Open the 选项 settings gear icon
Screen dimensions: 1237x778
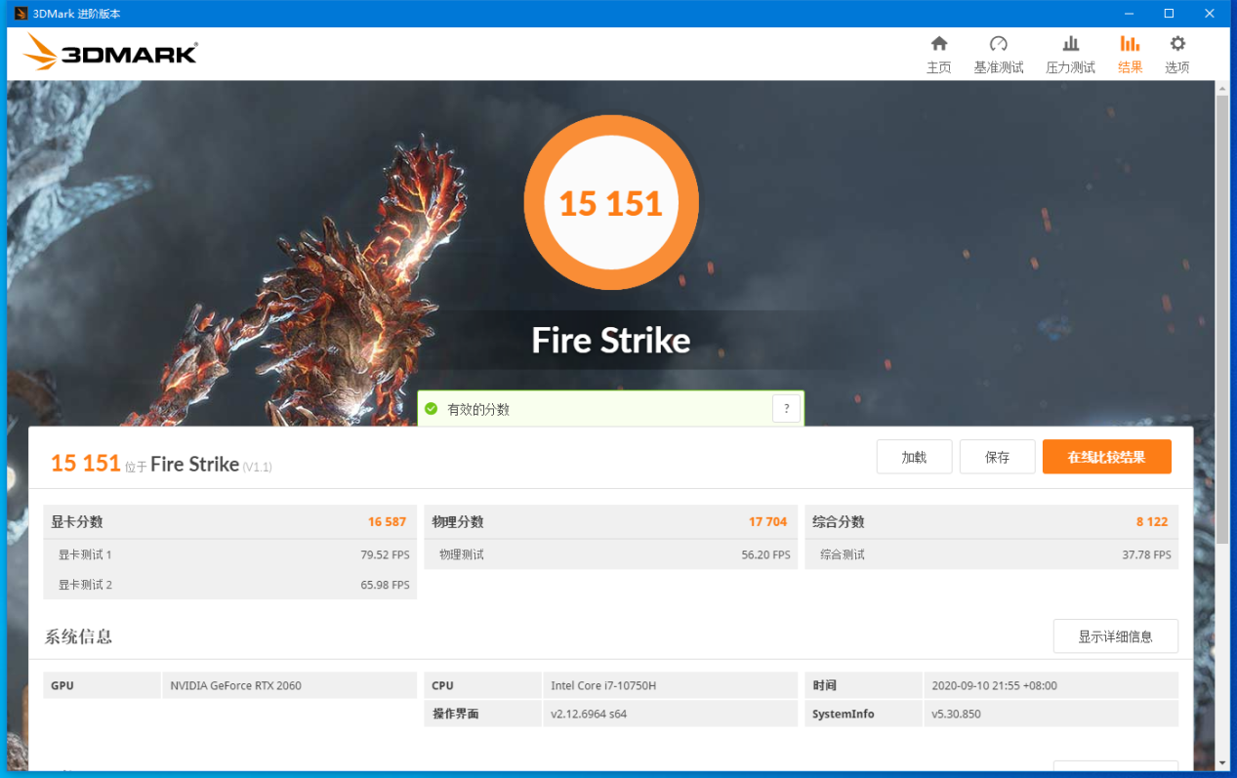click(1177, 44)
